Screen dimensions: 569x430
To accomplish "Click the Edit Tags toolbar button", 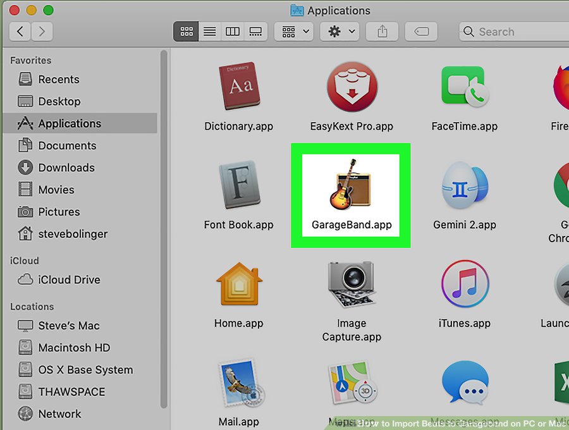I will point(421,32).
